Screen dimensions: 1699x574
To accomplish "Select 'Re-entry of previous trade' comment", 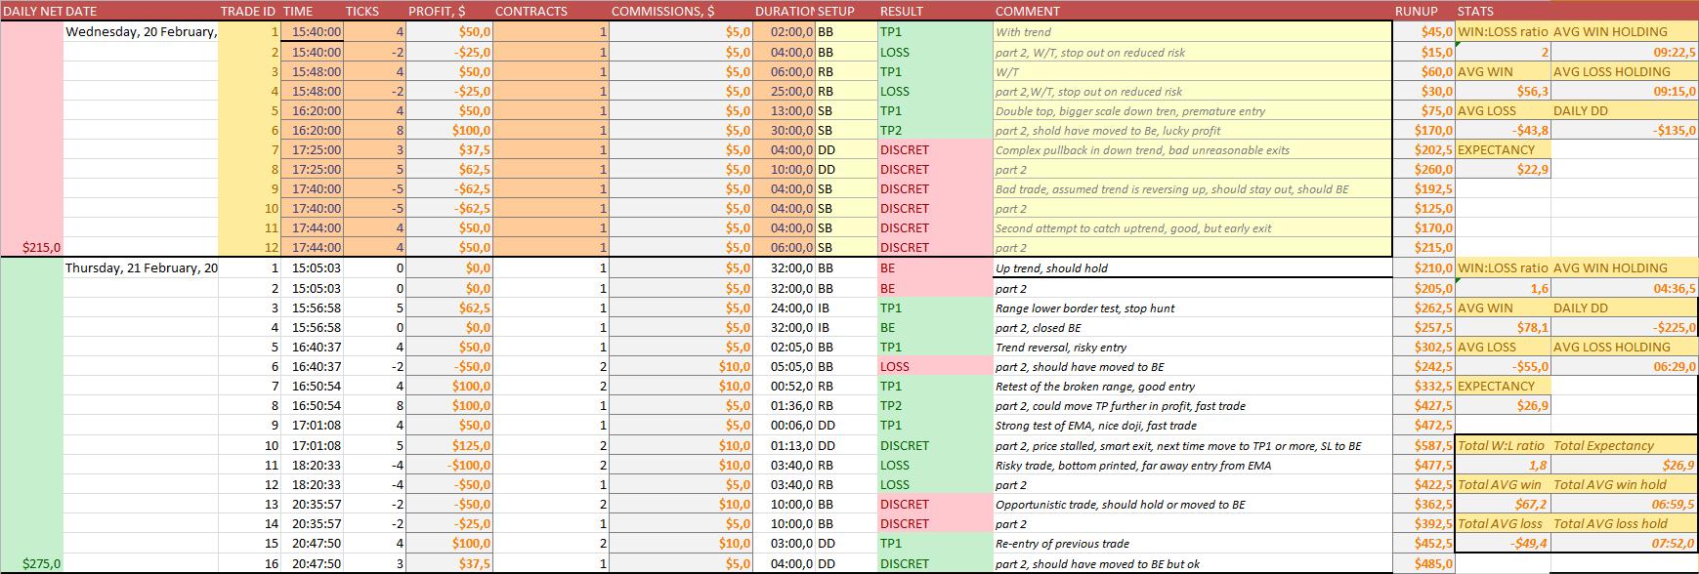I will [1193, 543].
